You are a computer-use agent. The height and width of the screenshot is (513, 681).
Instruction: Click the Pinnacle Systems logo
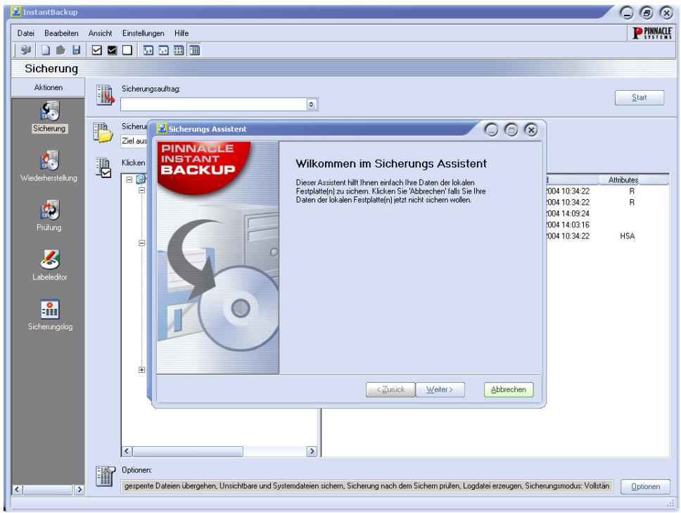(652, 33)
